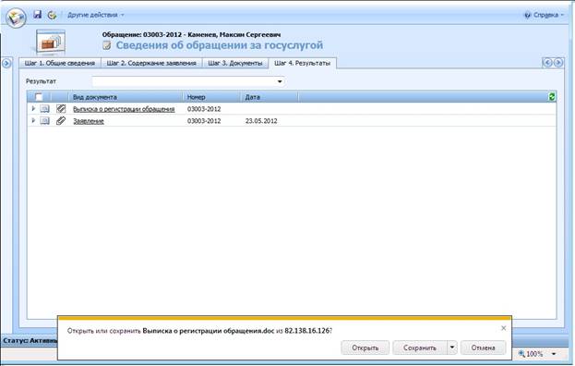Click number 03003-2012 in Выписка row
Viewport: 575px width, 366px height.
[204, 109]
